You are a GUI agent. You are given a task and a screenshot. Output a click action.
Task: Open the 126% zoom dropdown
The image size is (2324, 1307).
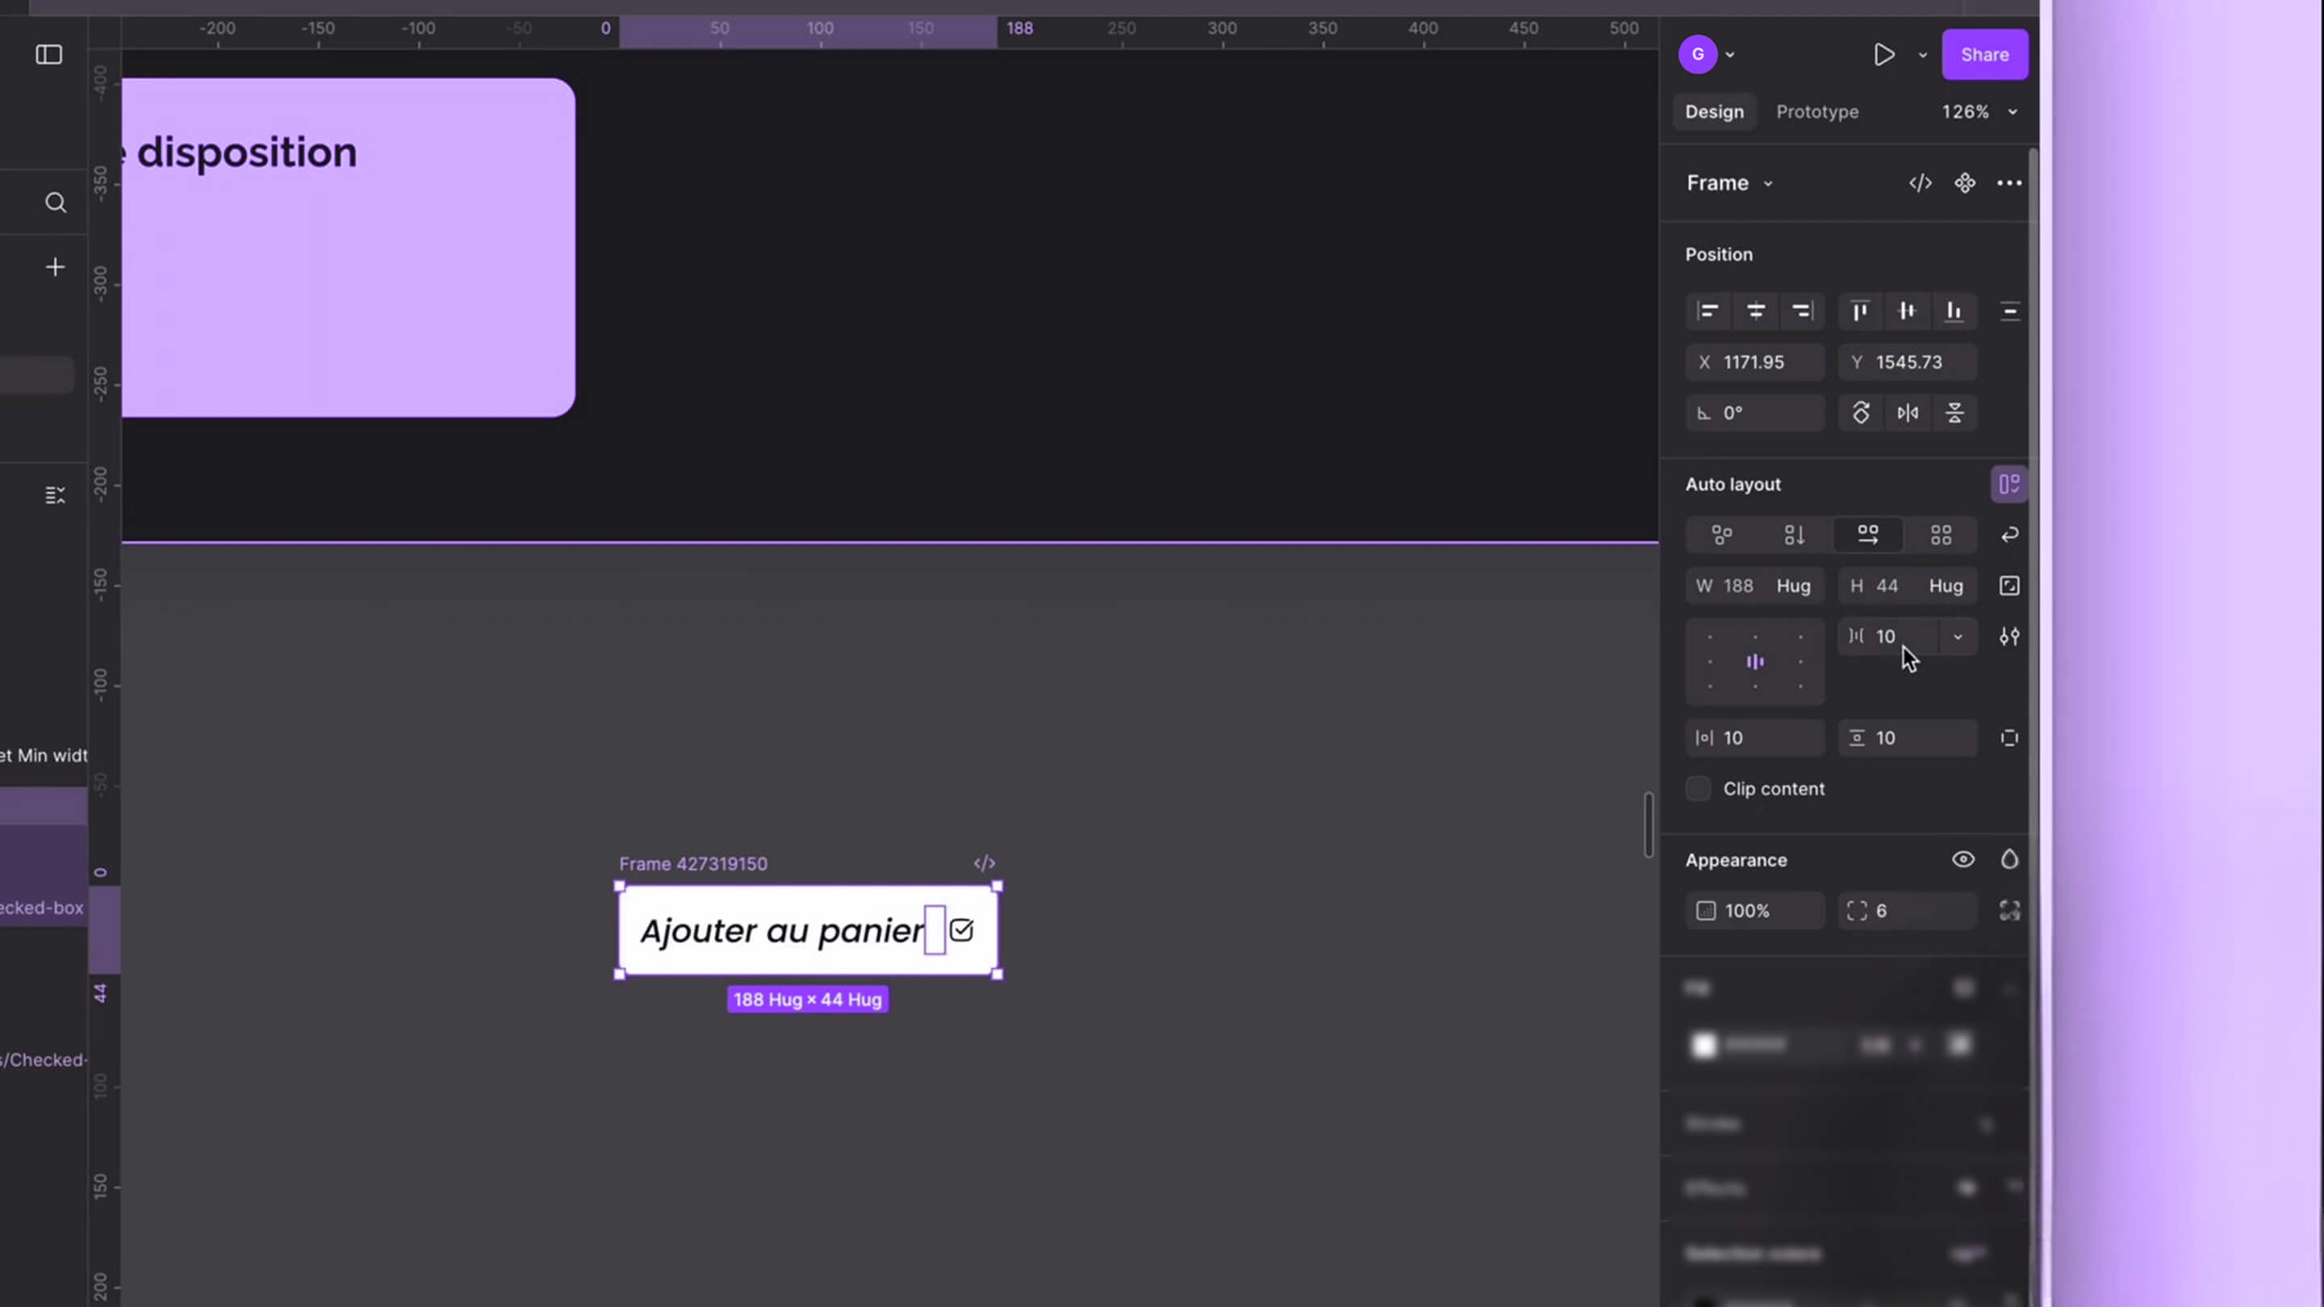1979,112
